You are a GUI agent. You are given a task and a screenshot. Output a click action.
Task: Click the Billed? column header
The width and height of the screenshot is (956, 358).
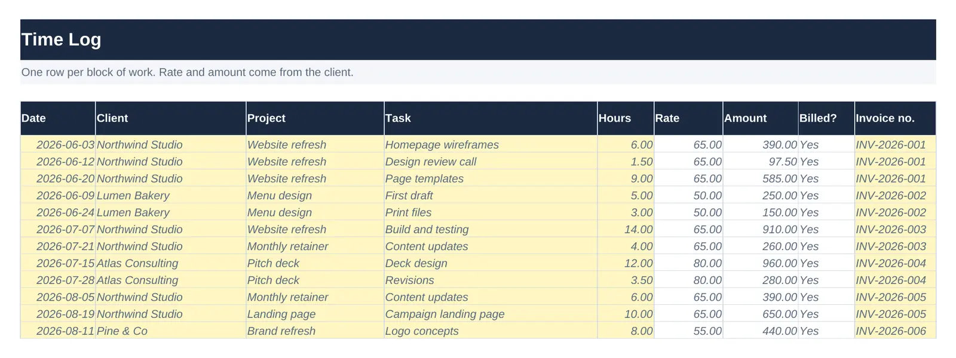pos(826,118)
